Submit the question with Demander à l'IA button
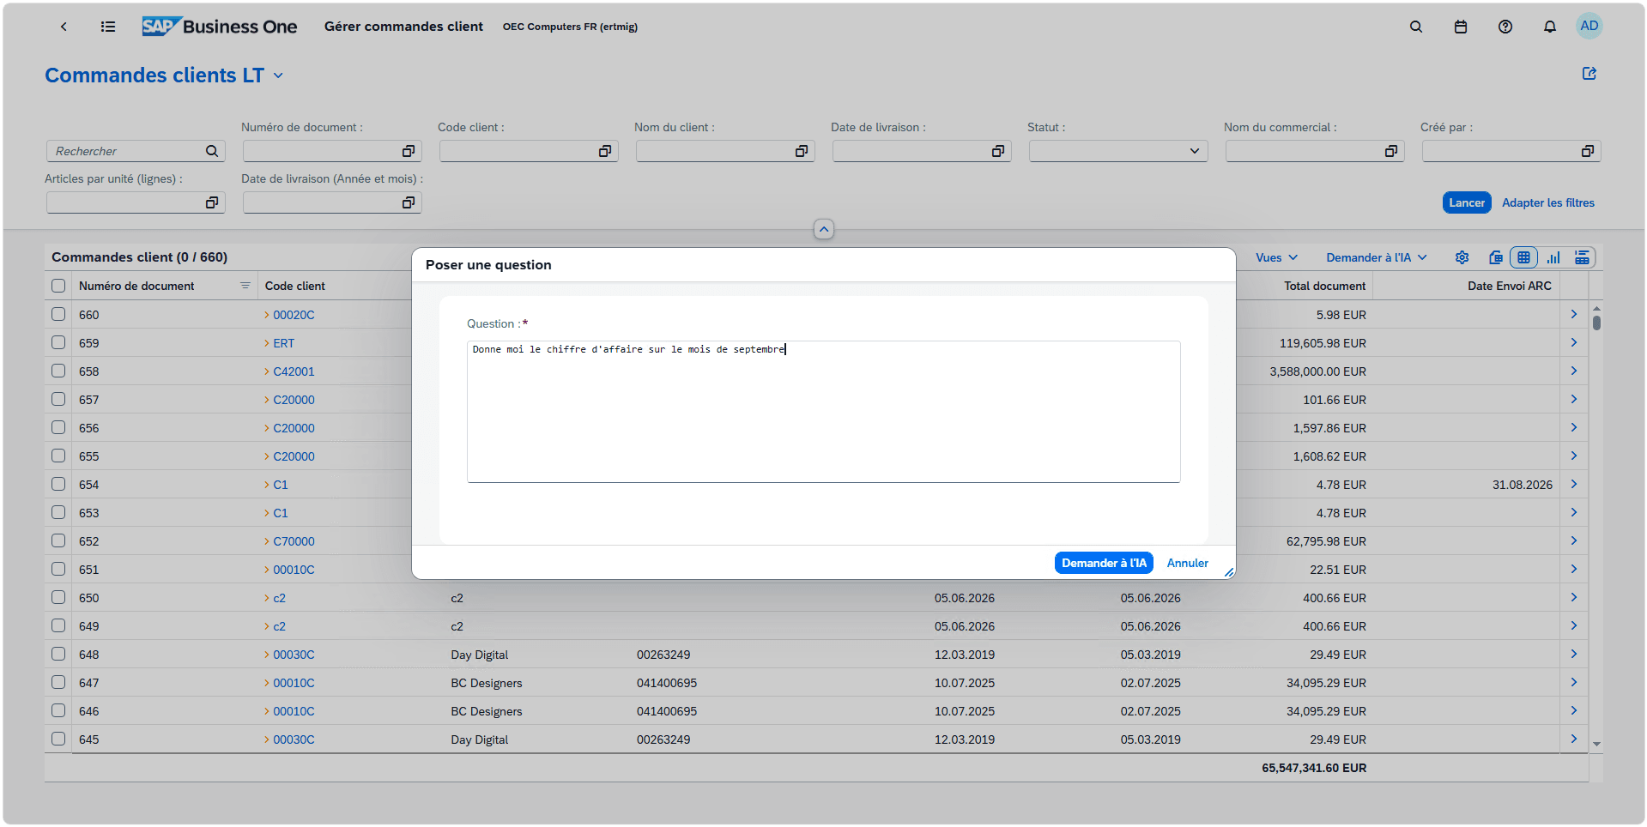 [x=1104, y=563]
